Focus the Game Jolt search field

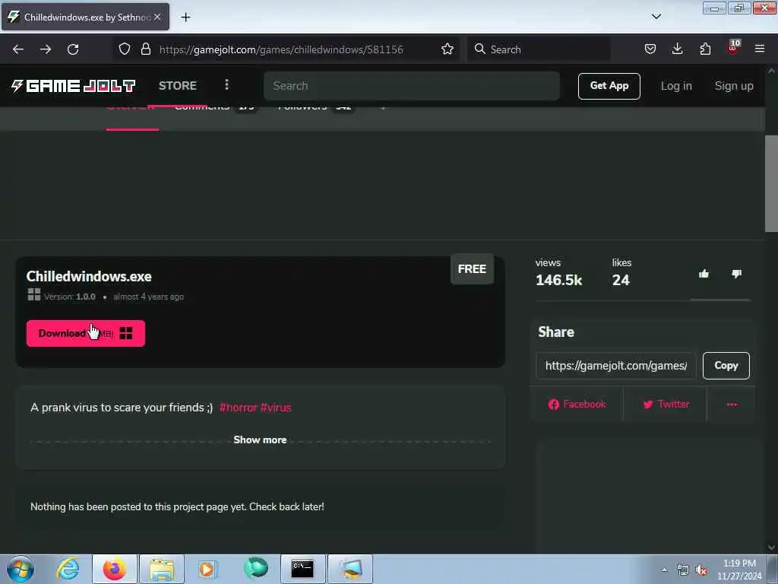click(x=412, y=86)
